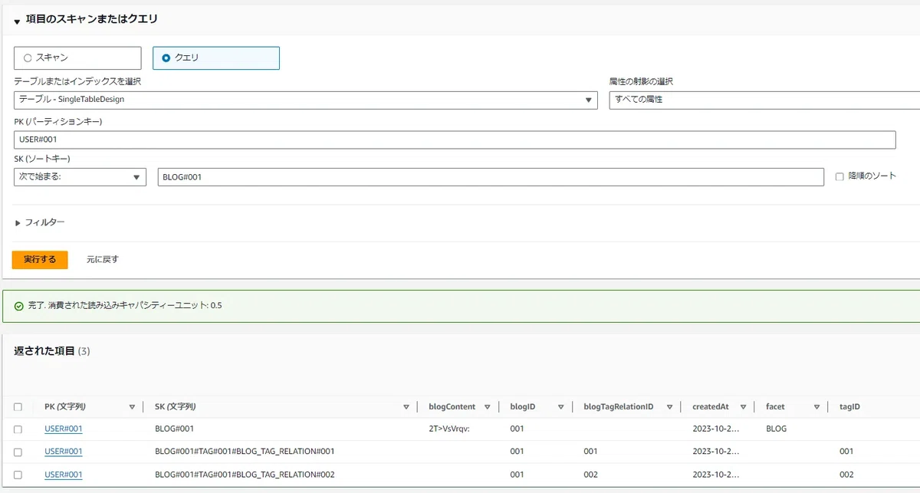This screenshot has height=493, width=920.
Task: Click the green success check icon
Action: click(x=18, y=306)
